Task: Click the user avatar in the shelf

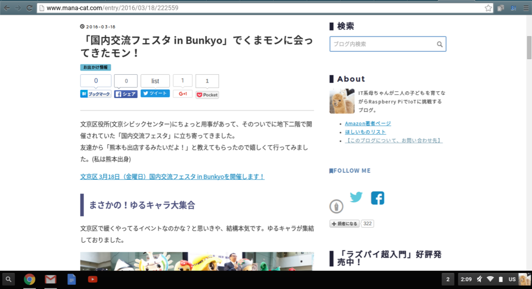Action: (x=525, y=280)
